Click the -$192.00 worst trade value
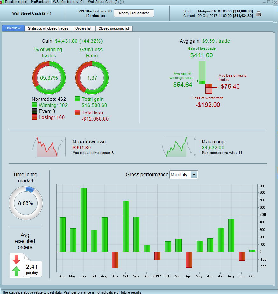Viewport: 278px width, 294px height. coord(208,105)
